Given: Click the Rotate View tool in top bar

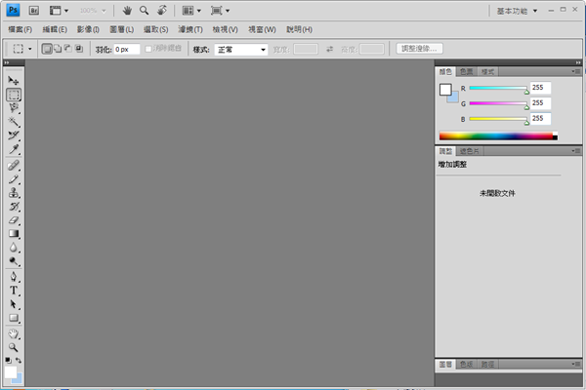Looking at the screenshot, I should [161, 11].
